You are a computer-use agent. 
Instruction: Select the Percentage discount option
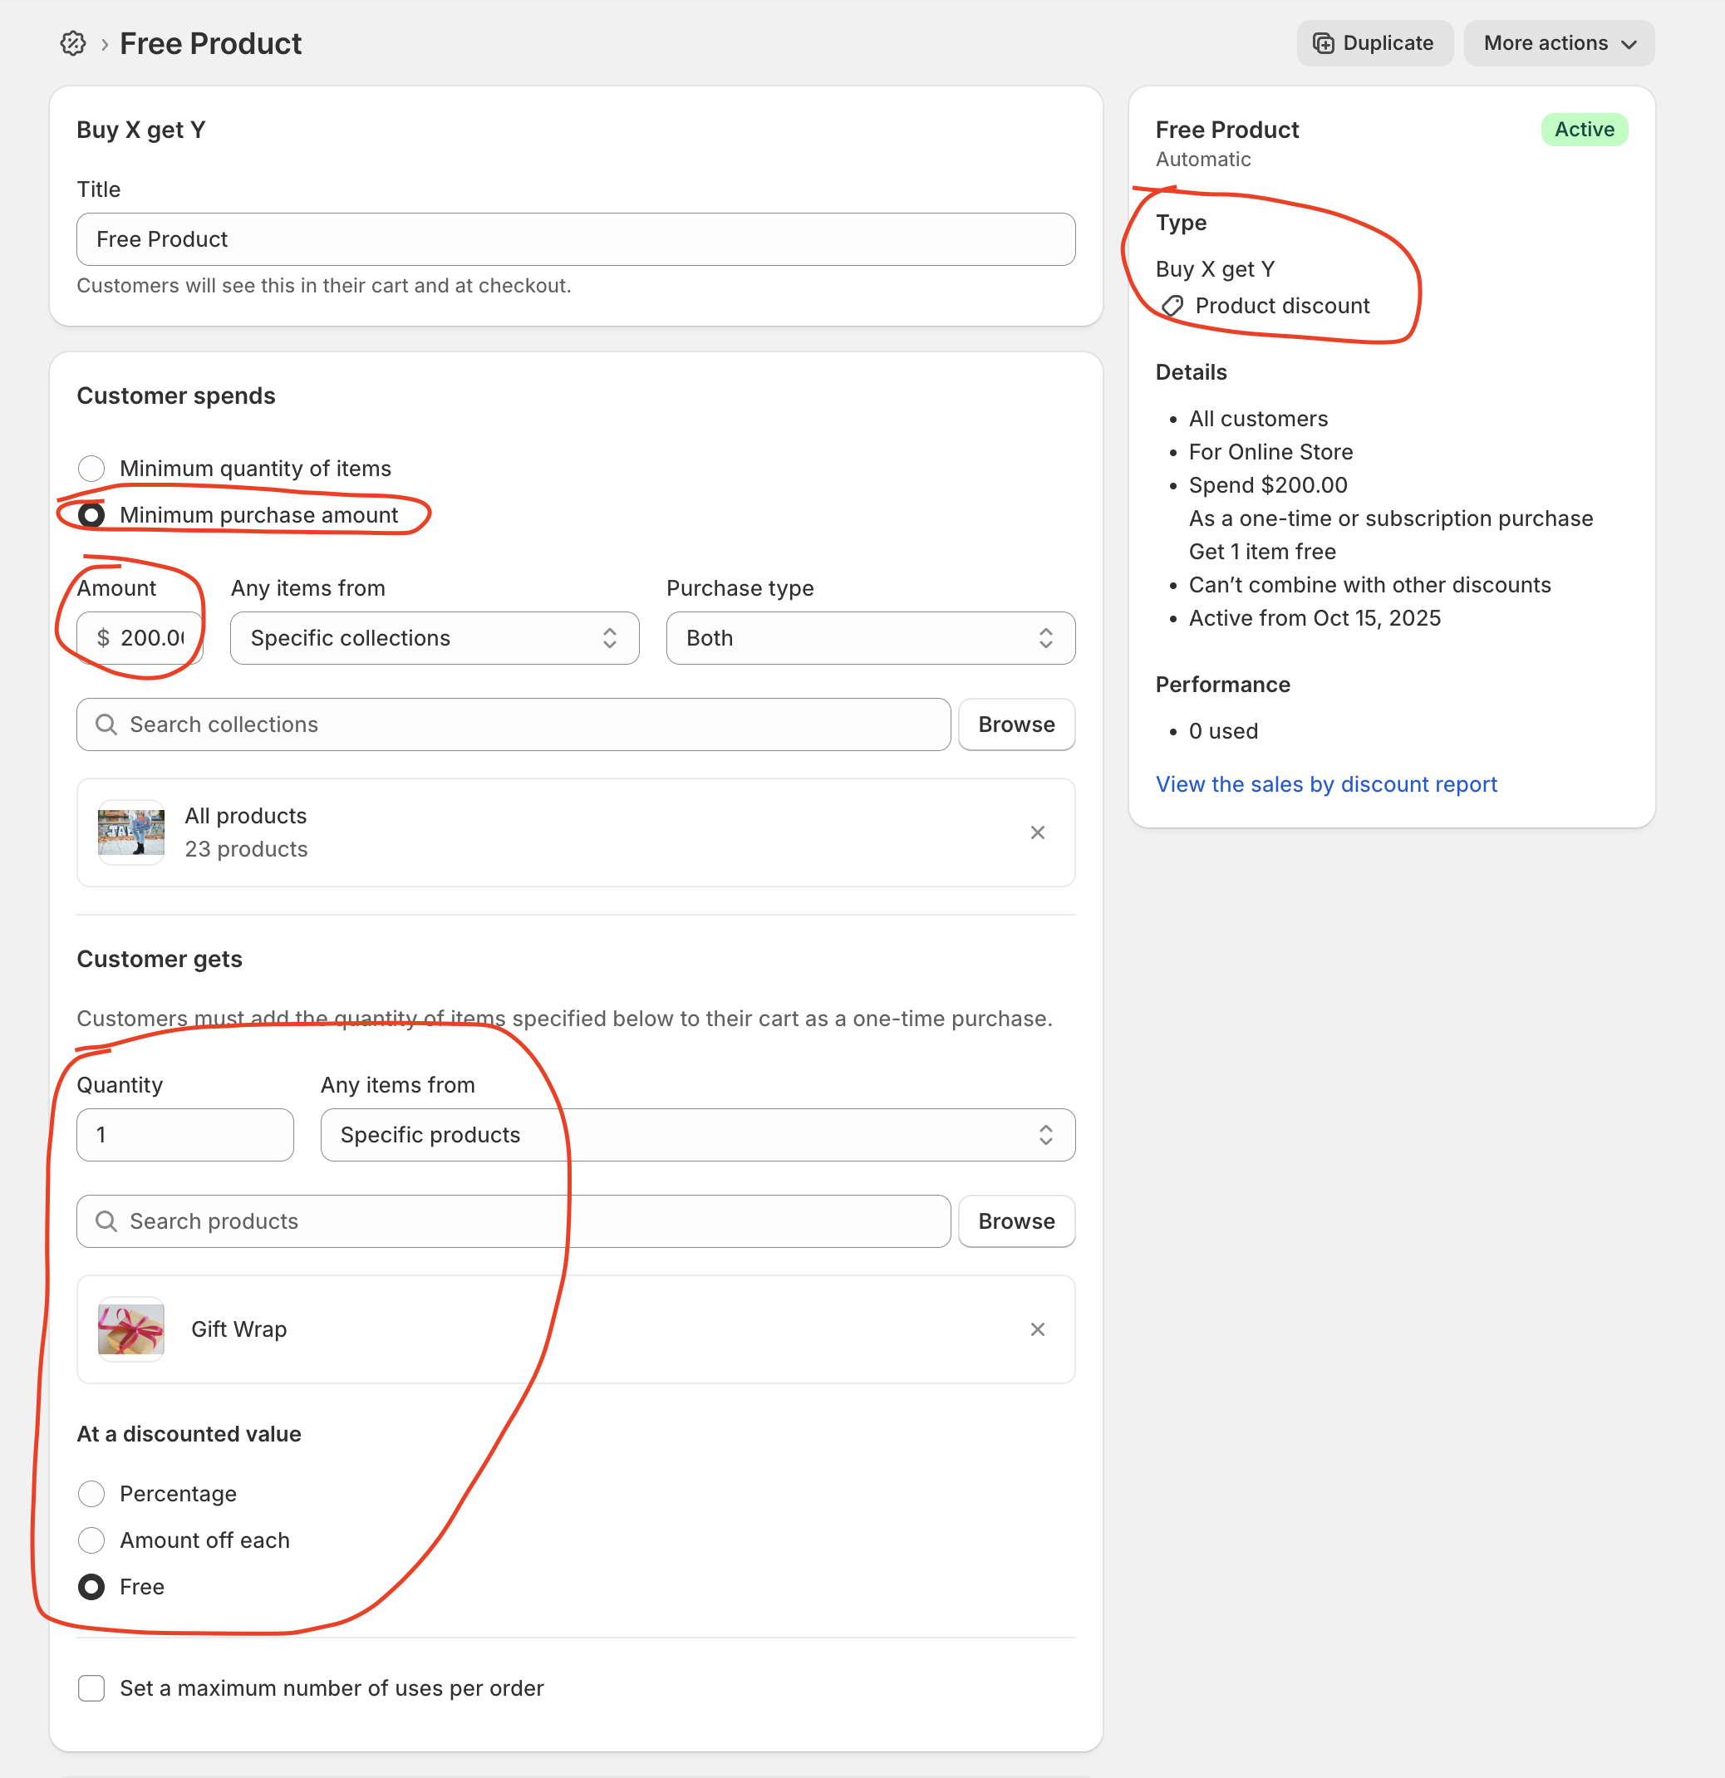(91, 1493)
